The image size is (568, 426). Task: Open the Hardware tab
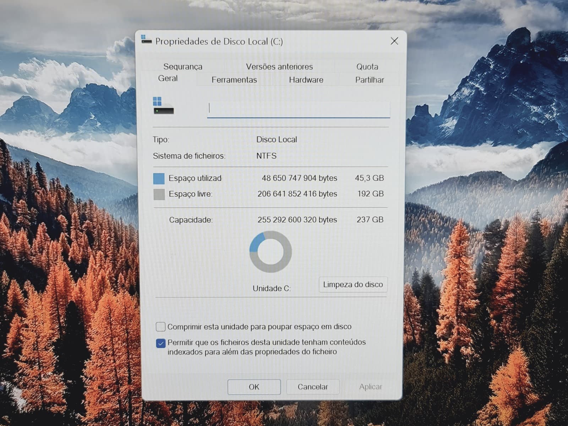coord(306,80)
